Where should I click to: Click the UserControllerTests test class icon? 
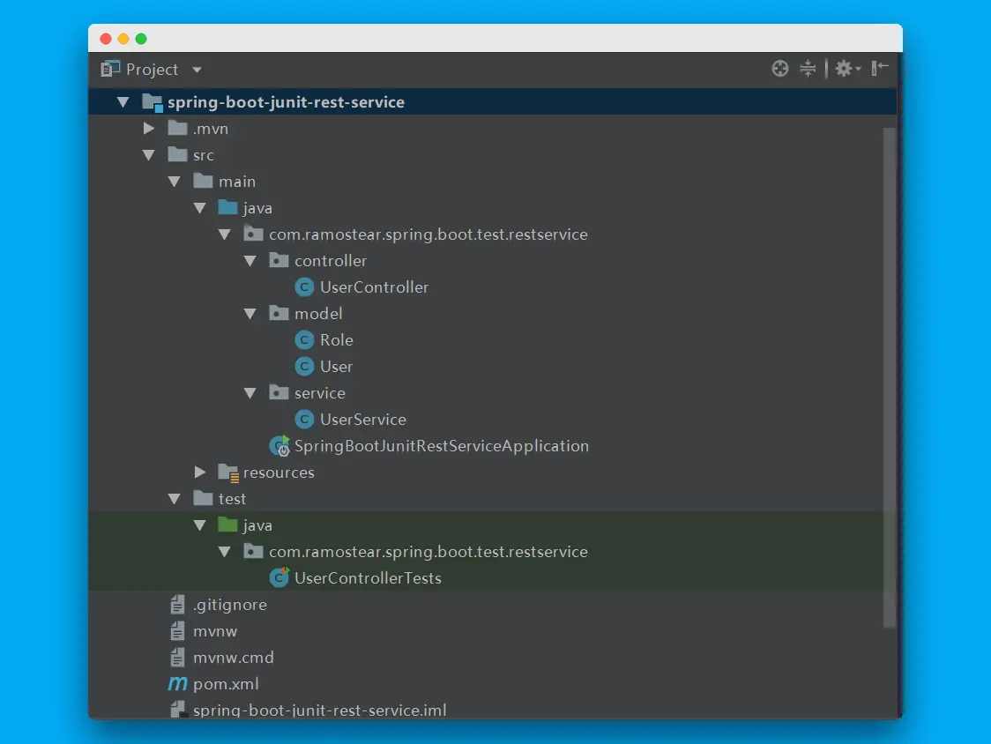[279, 577]
